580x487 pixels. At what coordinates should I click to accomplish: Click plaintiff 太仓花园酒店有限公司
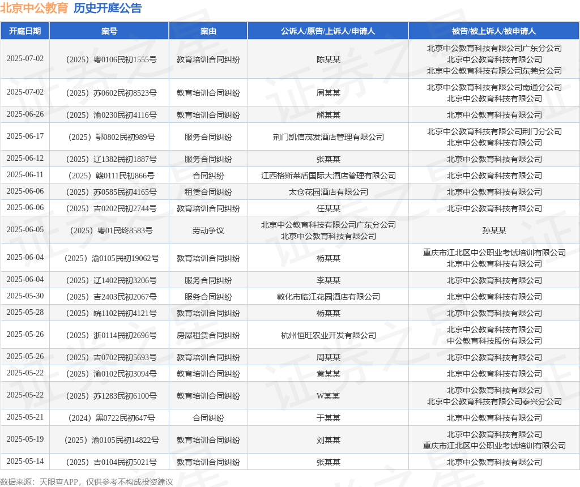coord(328,193)
